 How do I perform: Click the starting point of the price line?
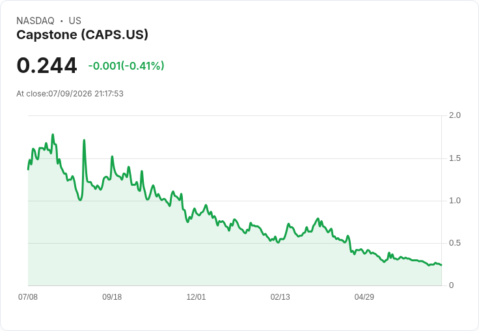[29, 169]
